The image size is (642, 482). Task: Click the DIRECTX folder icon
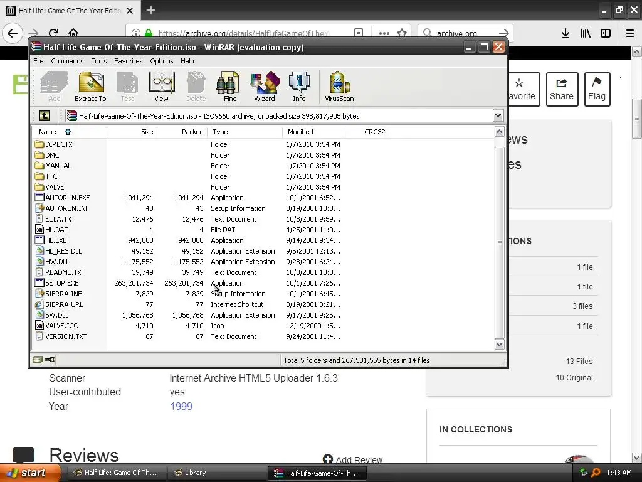[x=39, y=144]
